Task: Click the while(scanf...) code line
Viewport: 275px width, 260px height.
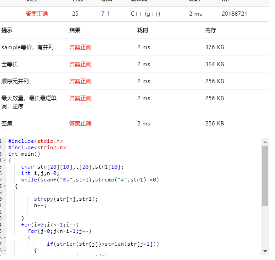Action: (90, 180)
